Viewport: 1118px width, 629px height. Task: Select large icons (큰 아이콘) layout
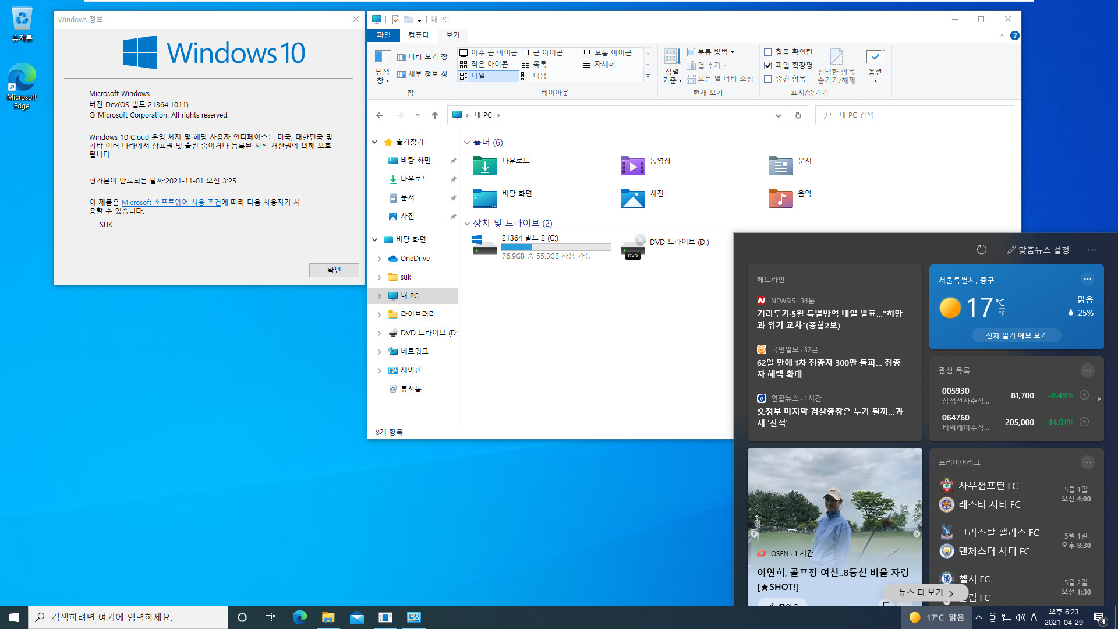pos(542,52)
